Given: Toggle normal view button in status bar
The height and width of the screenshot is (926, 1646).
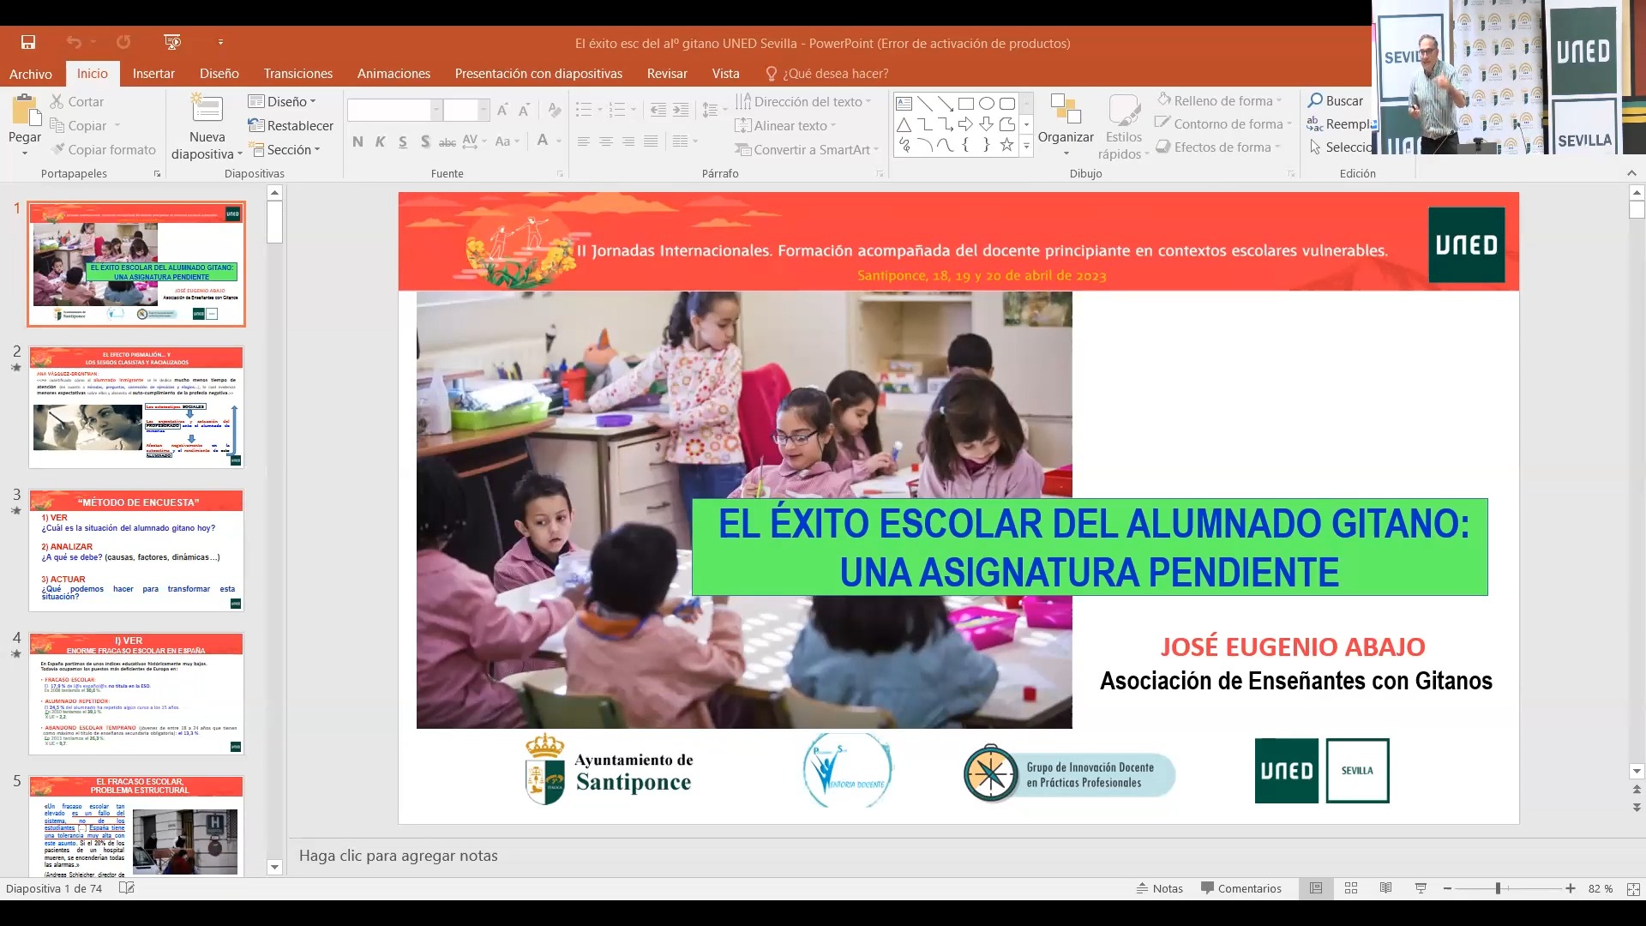Looking at the screenshot, I should point(1316,888).
